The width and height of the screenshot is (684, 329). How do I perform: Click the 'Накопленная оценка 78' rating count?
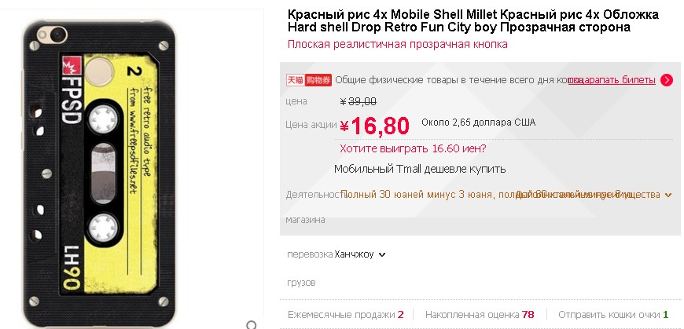click(480, 314)
